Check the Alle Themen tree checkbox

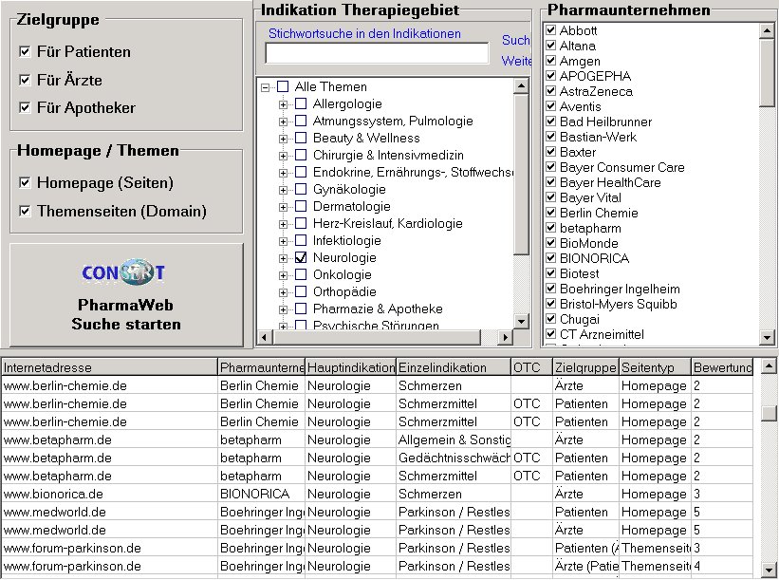point(283,87)
